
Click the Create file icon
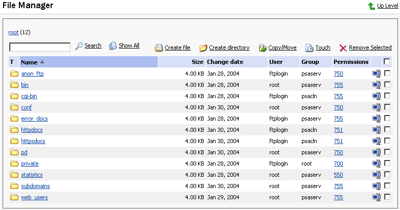click(x=159, y=48)
